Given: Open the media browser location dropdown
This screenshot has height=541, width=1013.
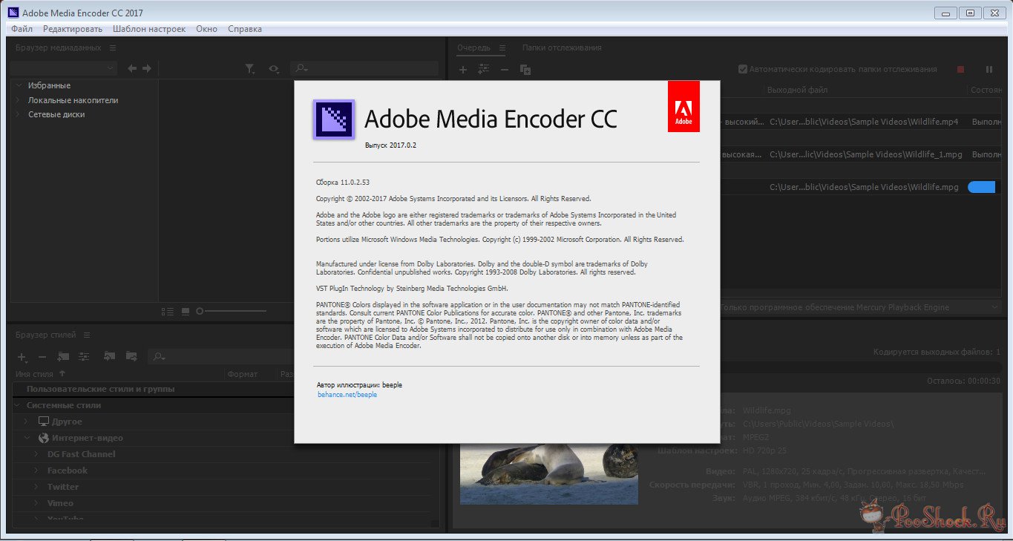Looking at the screenshot, I should coord(64,68).
